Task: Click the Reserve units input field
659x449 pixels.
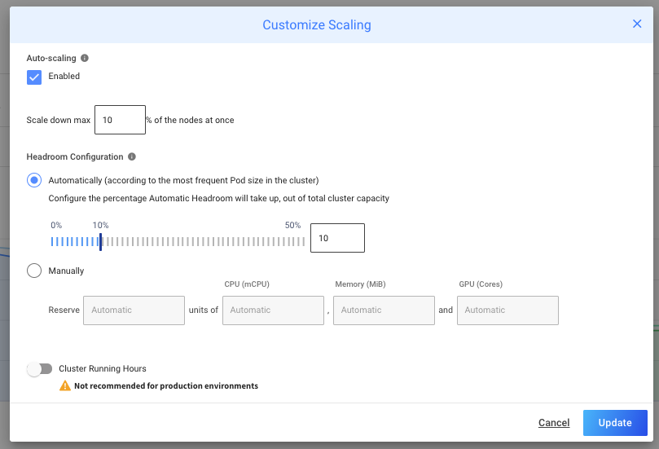Action: [x=134, y=310]
